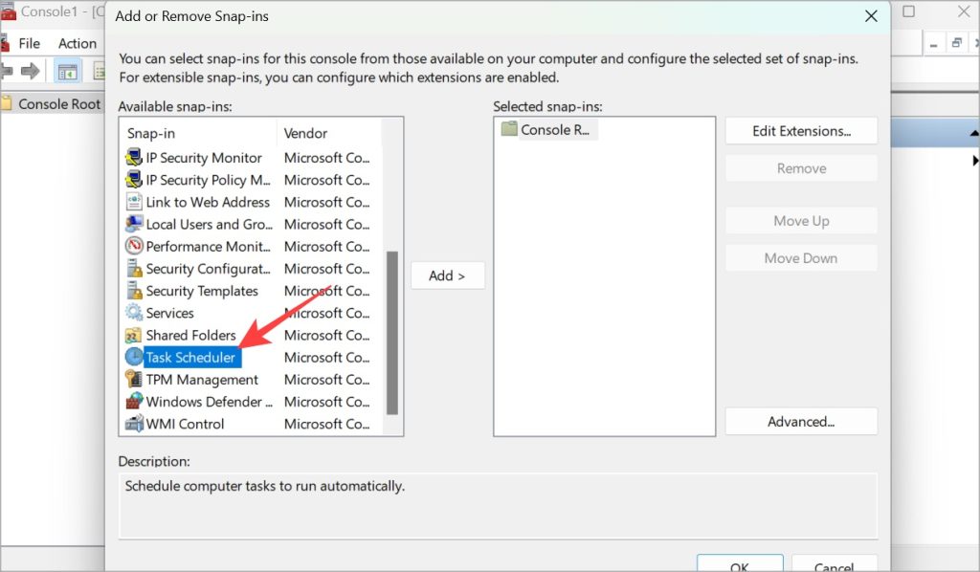Click the forward arrow in the Console1 toolbar
The width and height of the screenshot is (980, 572).
30,71
